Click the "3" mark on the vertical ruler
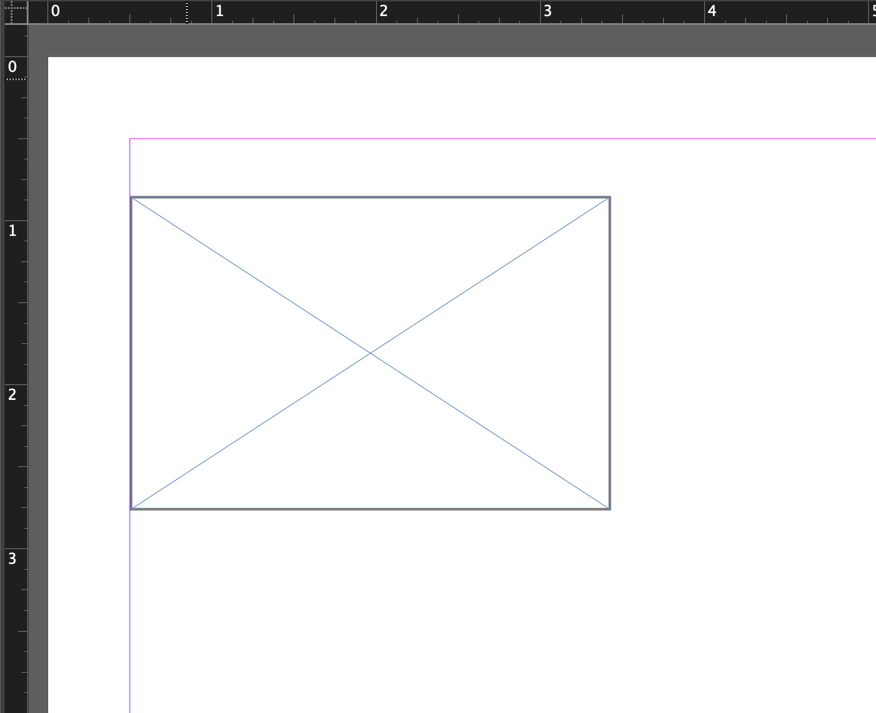876x713 pixels. pos(12,559)
